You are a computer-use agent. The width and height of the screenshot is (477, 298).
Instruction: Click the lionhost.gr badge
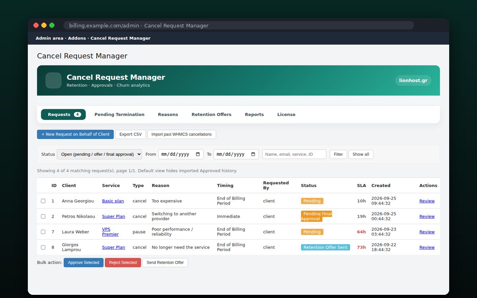click(x=413, y=80)
